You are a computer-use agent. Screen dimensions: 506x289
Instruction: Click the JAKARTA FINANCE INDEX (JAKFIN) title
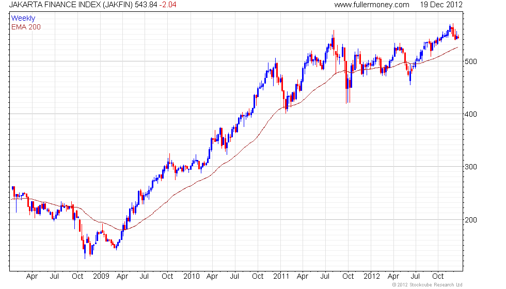click(x=71, y=5)
